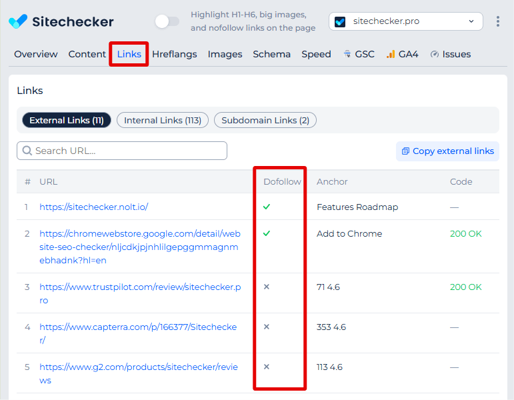Open the trustpilot.com review link

(x=140, y=293)
